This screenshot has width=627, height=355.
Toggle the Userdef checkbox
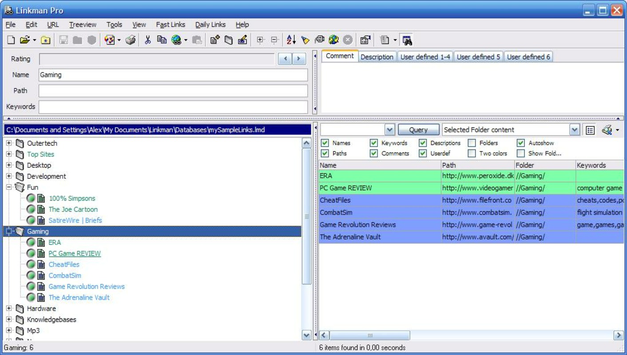tap(423, 153)
